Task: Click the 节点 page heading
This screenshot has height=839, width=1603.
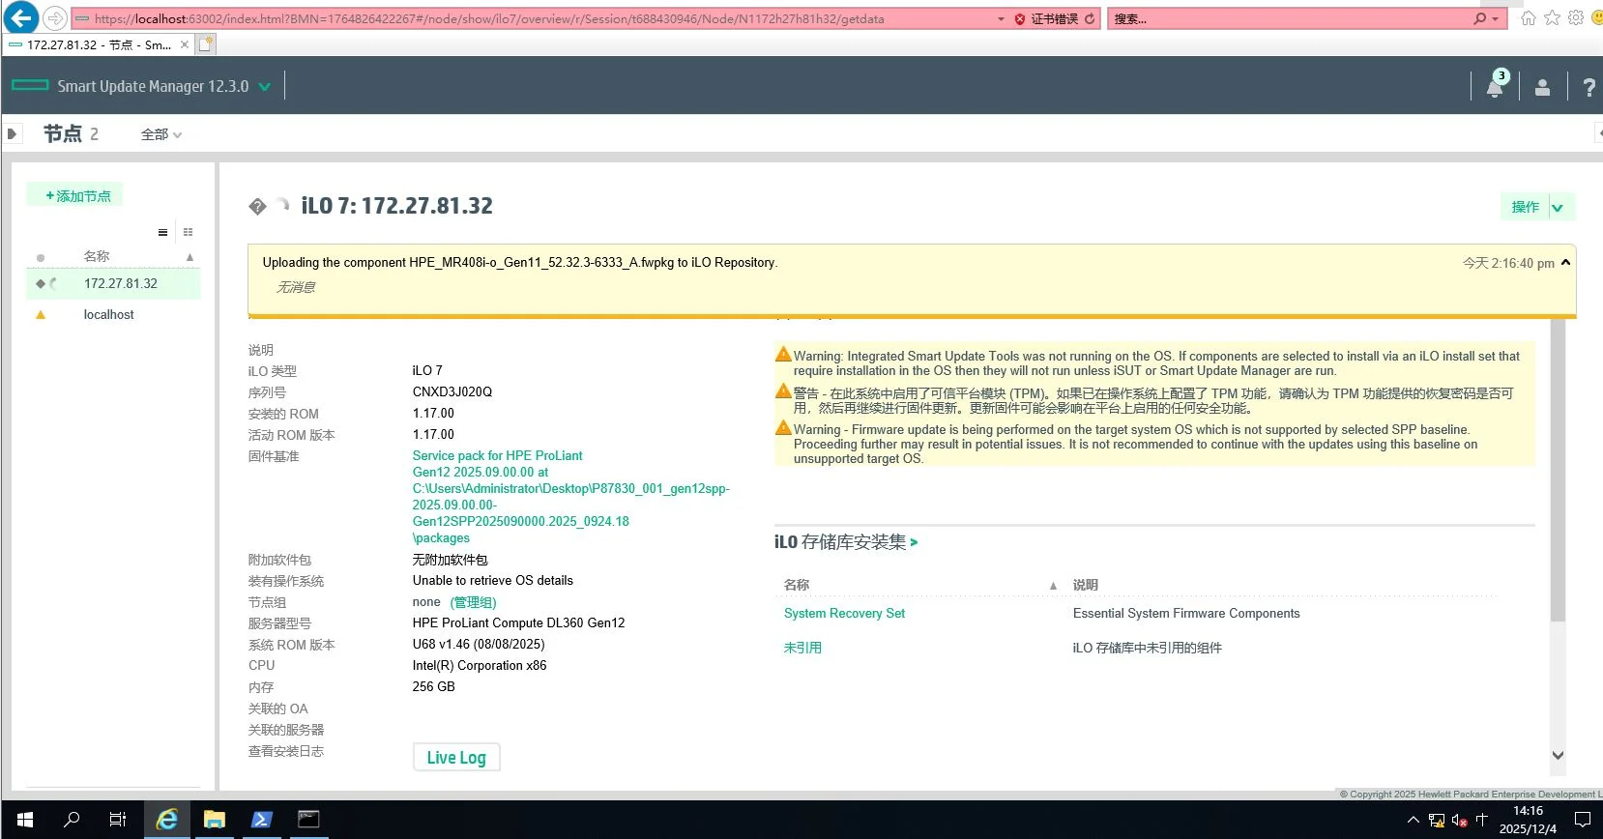Action: click(x=63, y=133)
